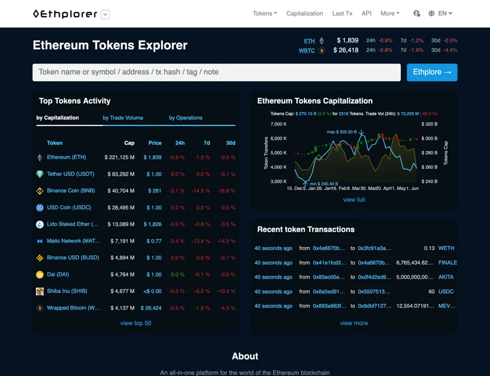
Task: Expand the More menu
Action: coord(390,13)
